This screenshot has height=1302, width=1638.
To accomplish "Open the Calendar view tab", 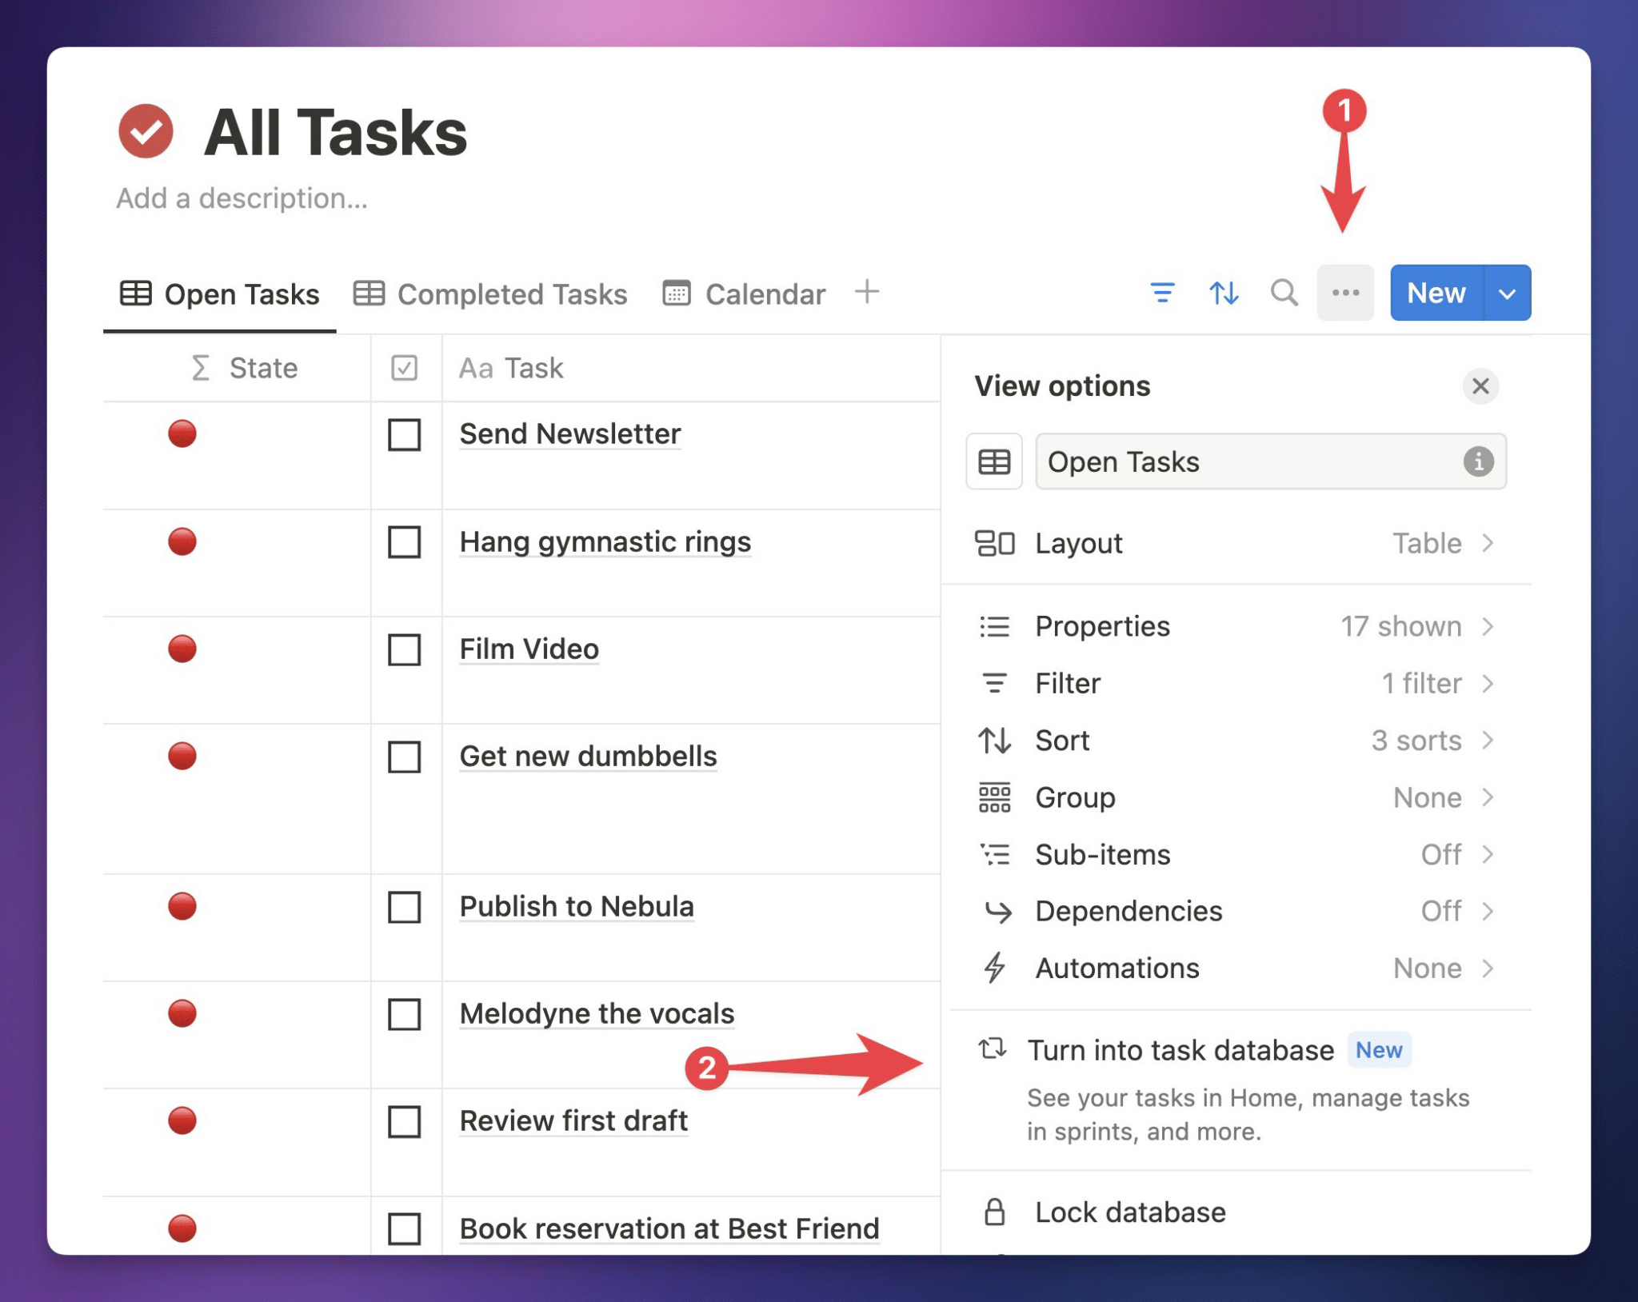I will coord(744,294).
